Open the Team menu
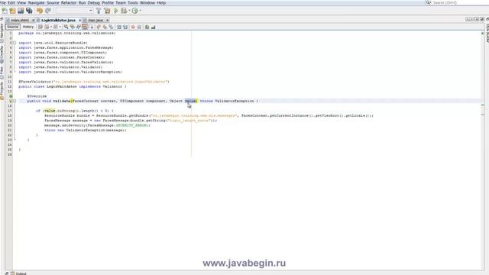The width and height of the screenshot is (489, 275). (121, 3)
